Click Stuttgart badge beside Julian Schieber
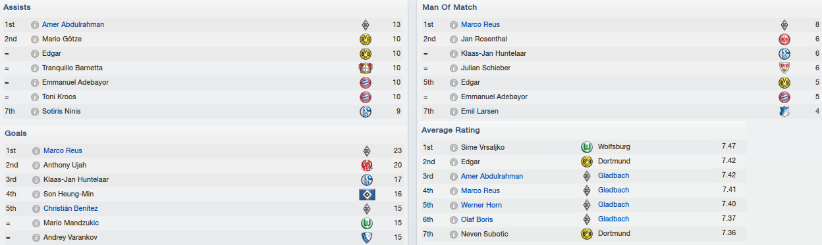Screen dimensions: 822x245 784,68
